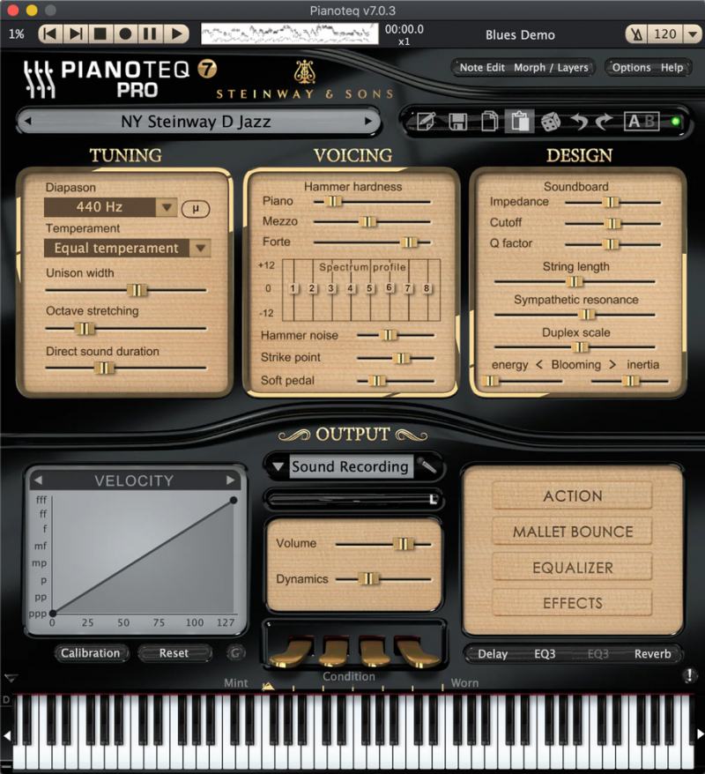Switch velocity panel with right arrow
705x774 pixels.
click(230, 480)
